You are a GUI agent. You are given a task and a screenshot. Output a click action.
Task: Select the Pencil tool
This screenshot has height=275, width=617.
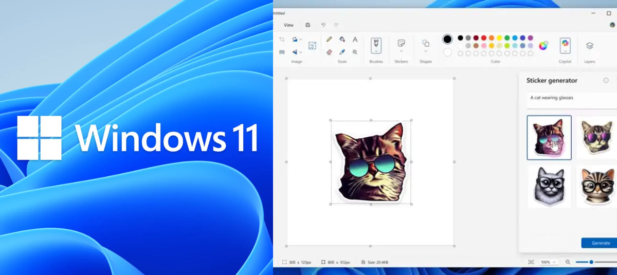329,39
